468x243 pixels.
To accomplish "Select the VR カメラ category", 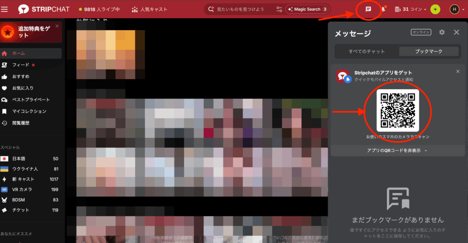I will (30, 189).
